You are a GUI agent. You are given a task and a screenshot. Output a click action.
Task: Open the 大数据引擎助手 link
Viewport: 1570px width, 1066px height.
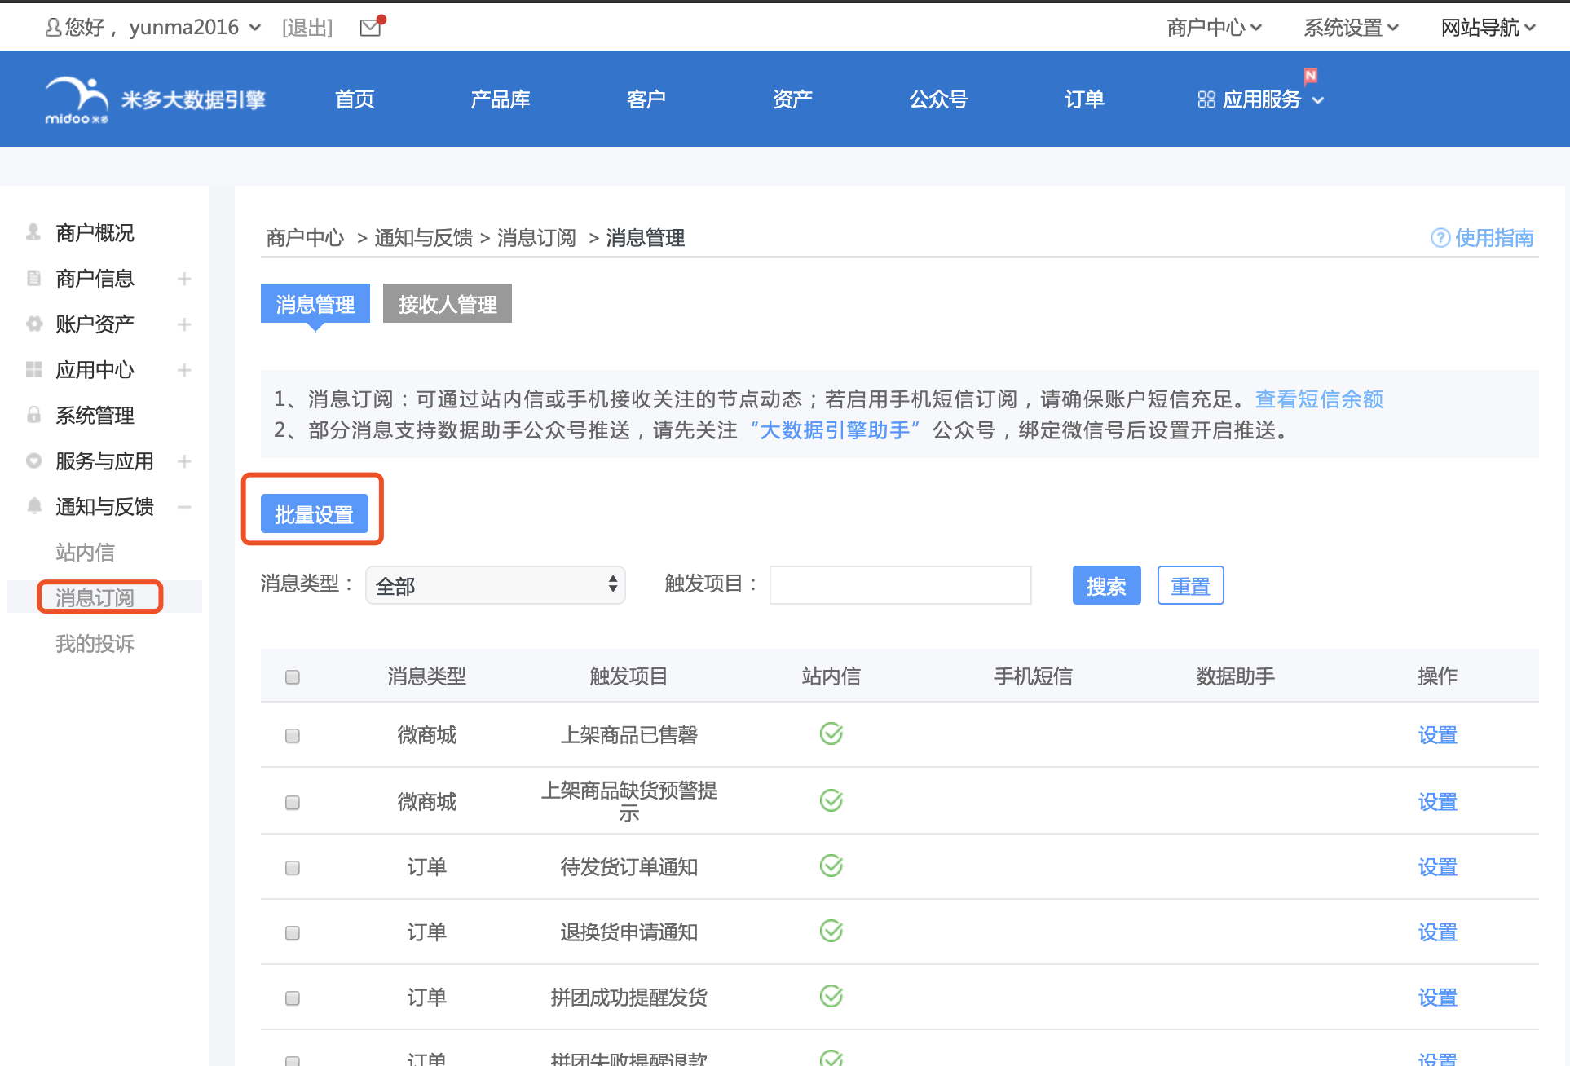pos(835,430)
